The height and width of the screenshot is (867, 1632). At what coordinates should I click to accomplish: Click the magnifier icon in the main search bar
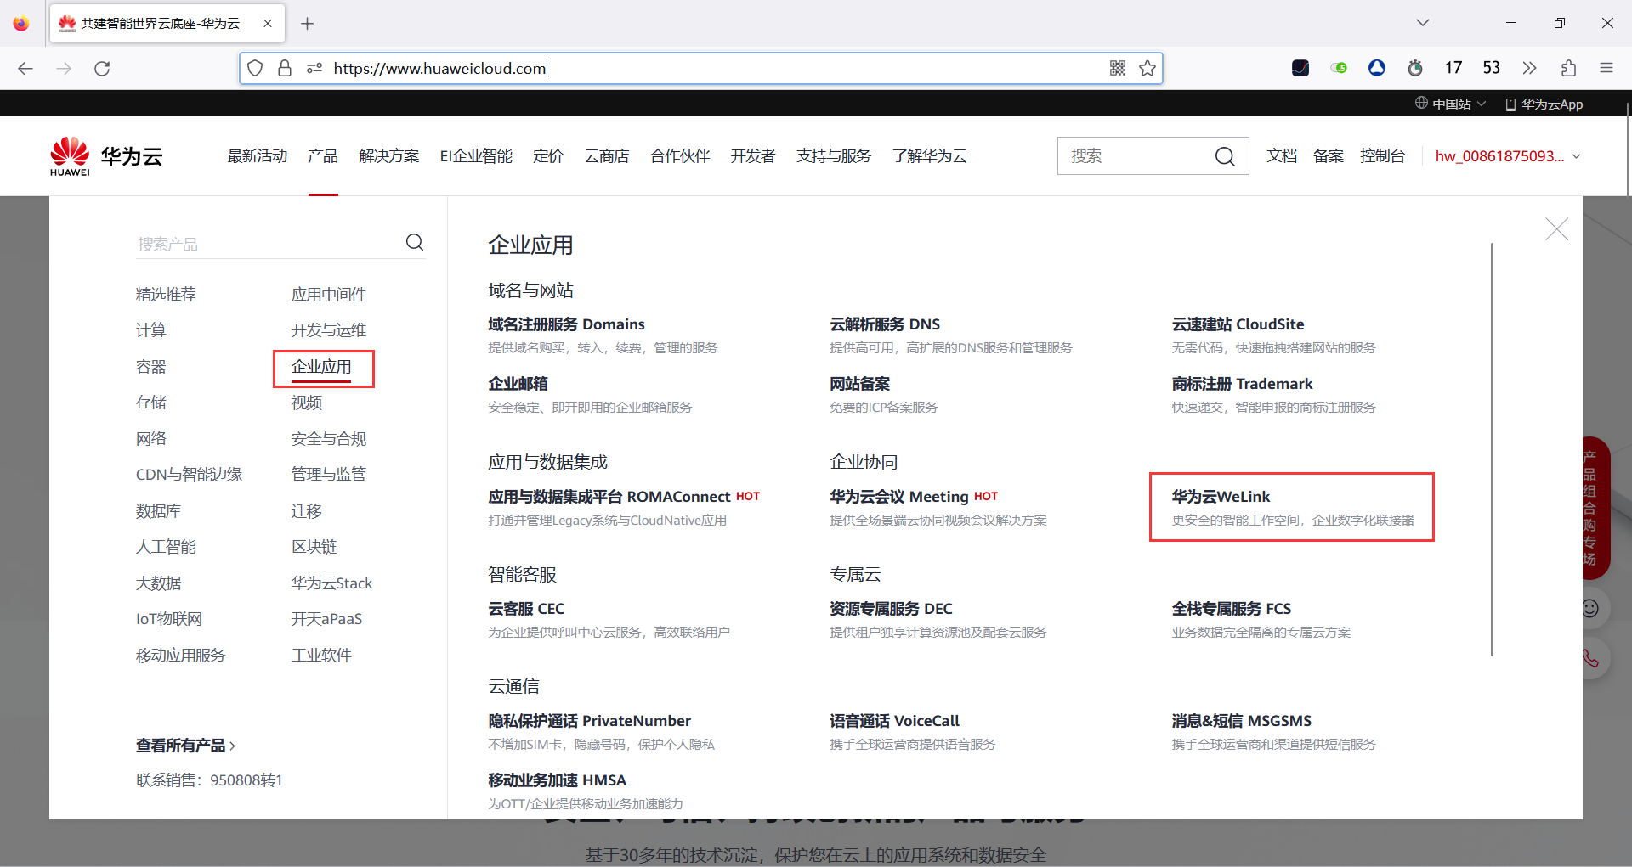[x=1224, y=155]
